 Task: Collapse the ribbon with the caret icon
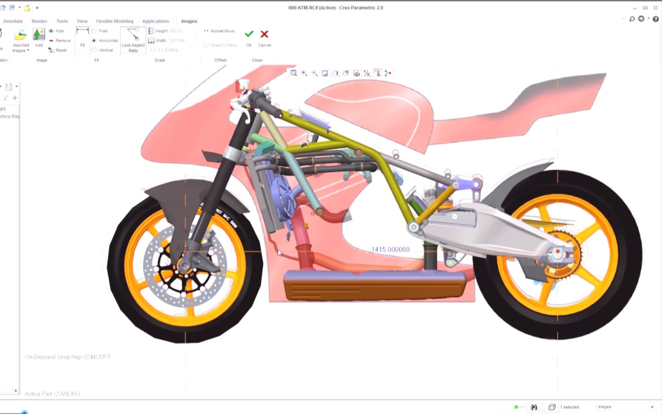click(x=623, y=19)
